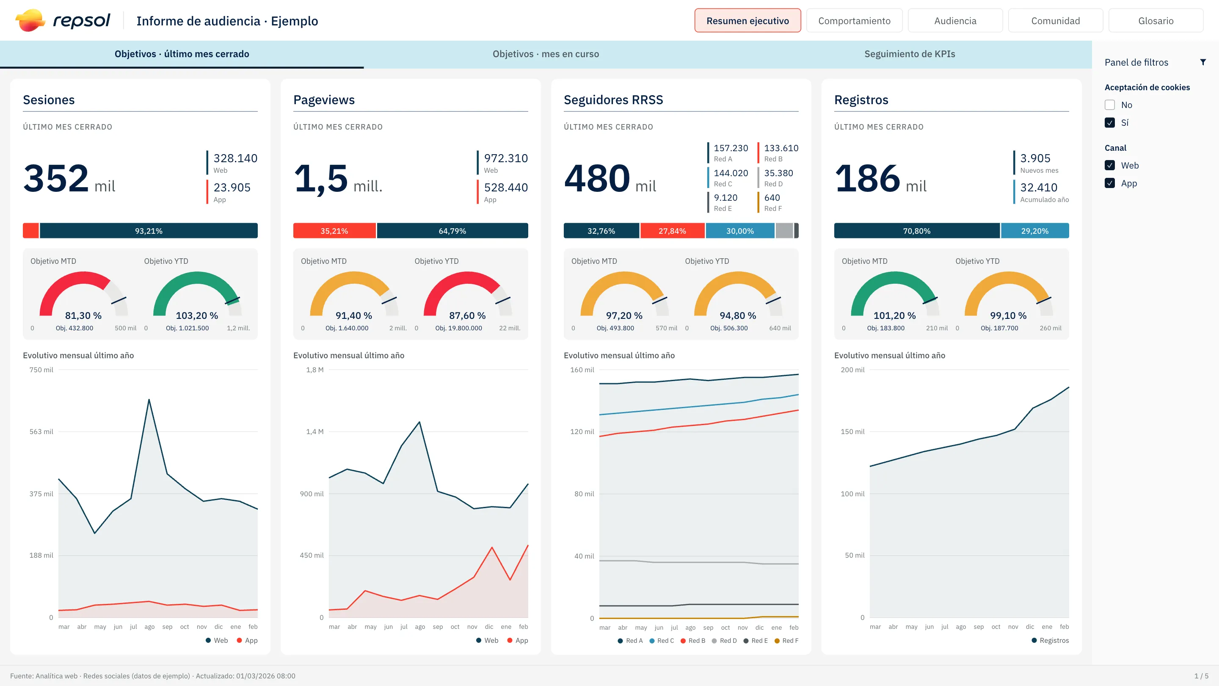The image size is (1219, 686).
Task: Open the Resumen ejecutivo page
Action: tap(747, 20)
